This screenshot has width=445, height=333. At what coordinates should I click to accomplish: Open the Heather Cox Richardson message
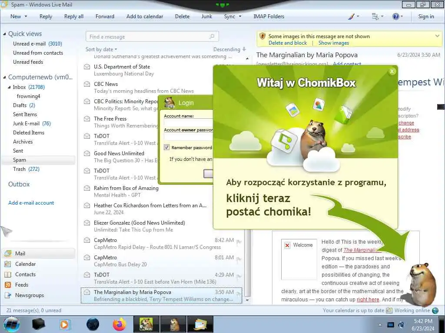point(148,209)
